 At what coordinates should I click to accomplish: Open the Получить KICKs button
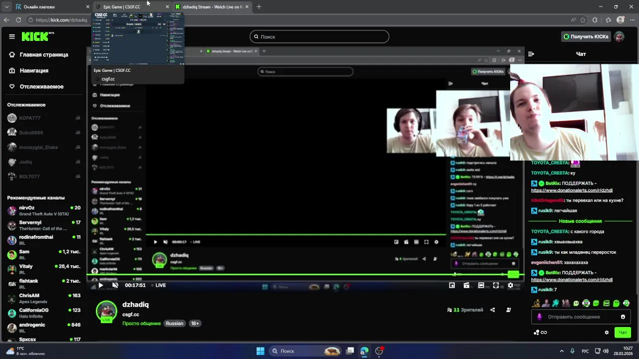pos(586,36)
